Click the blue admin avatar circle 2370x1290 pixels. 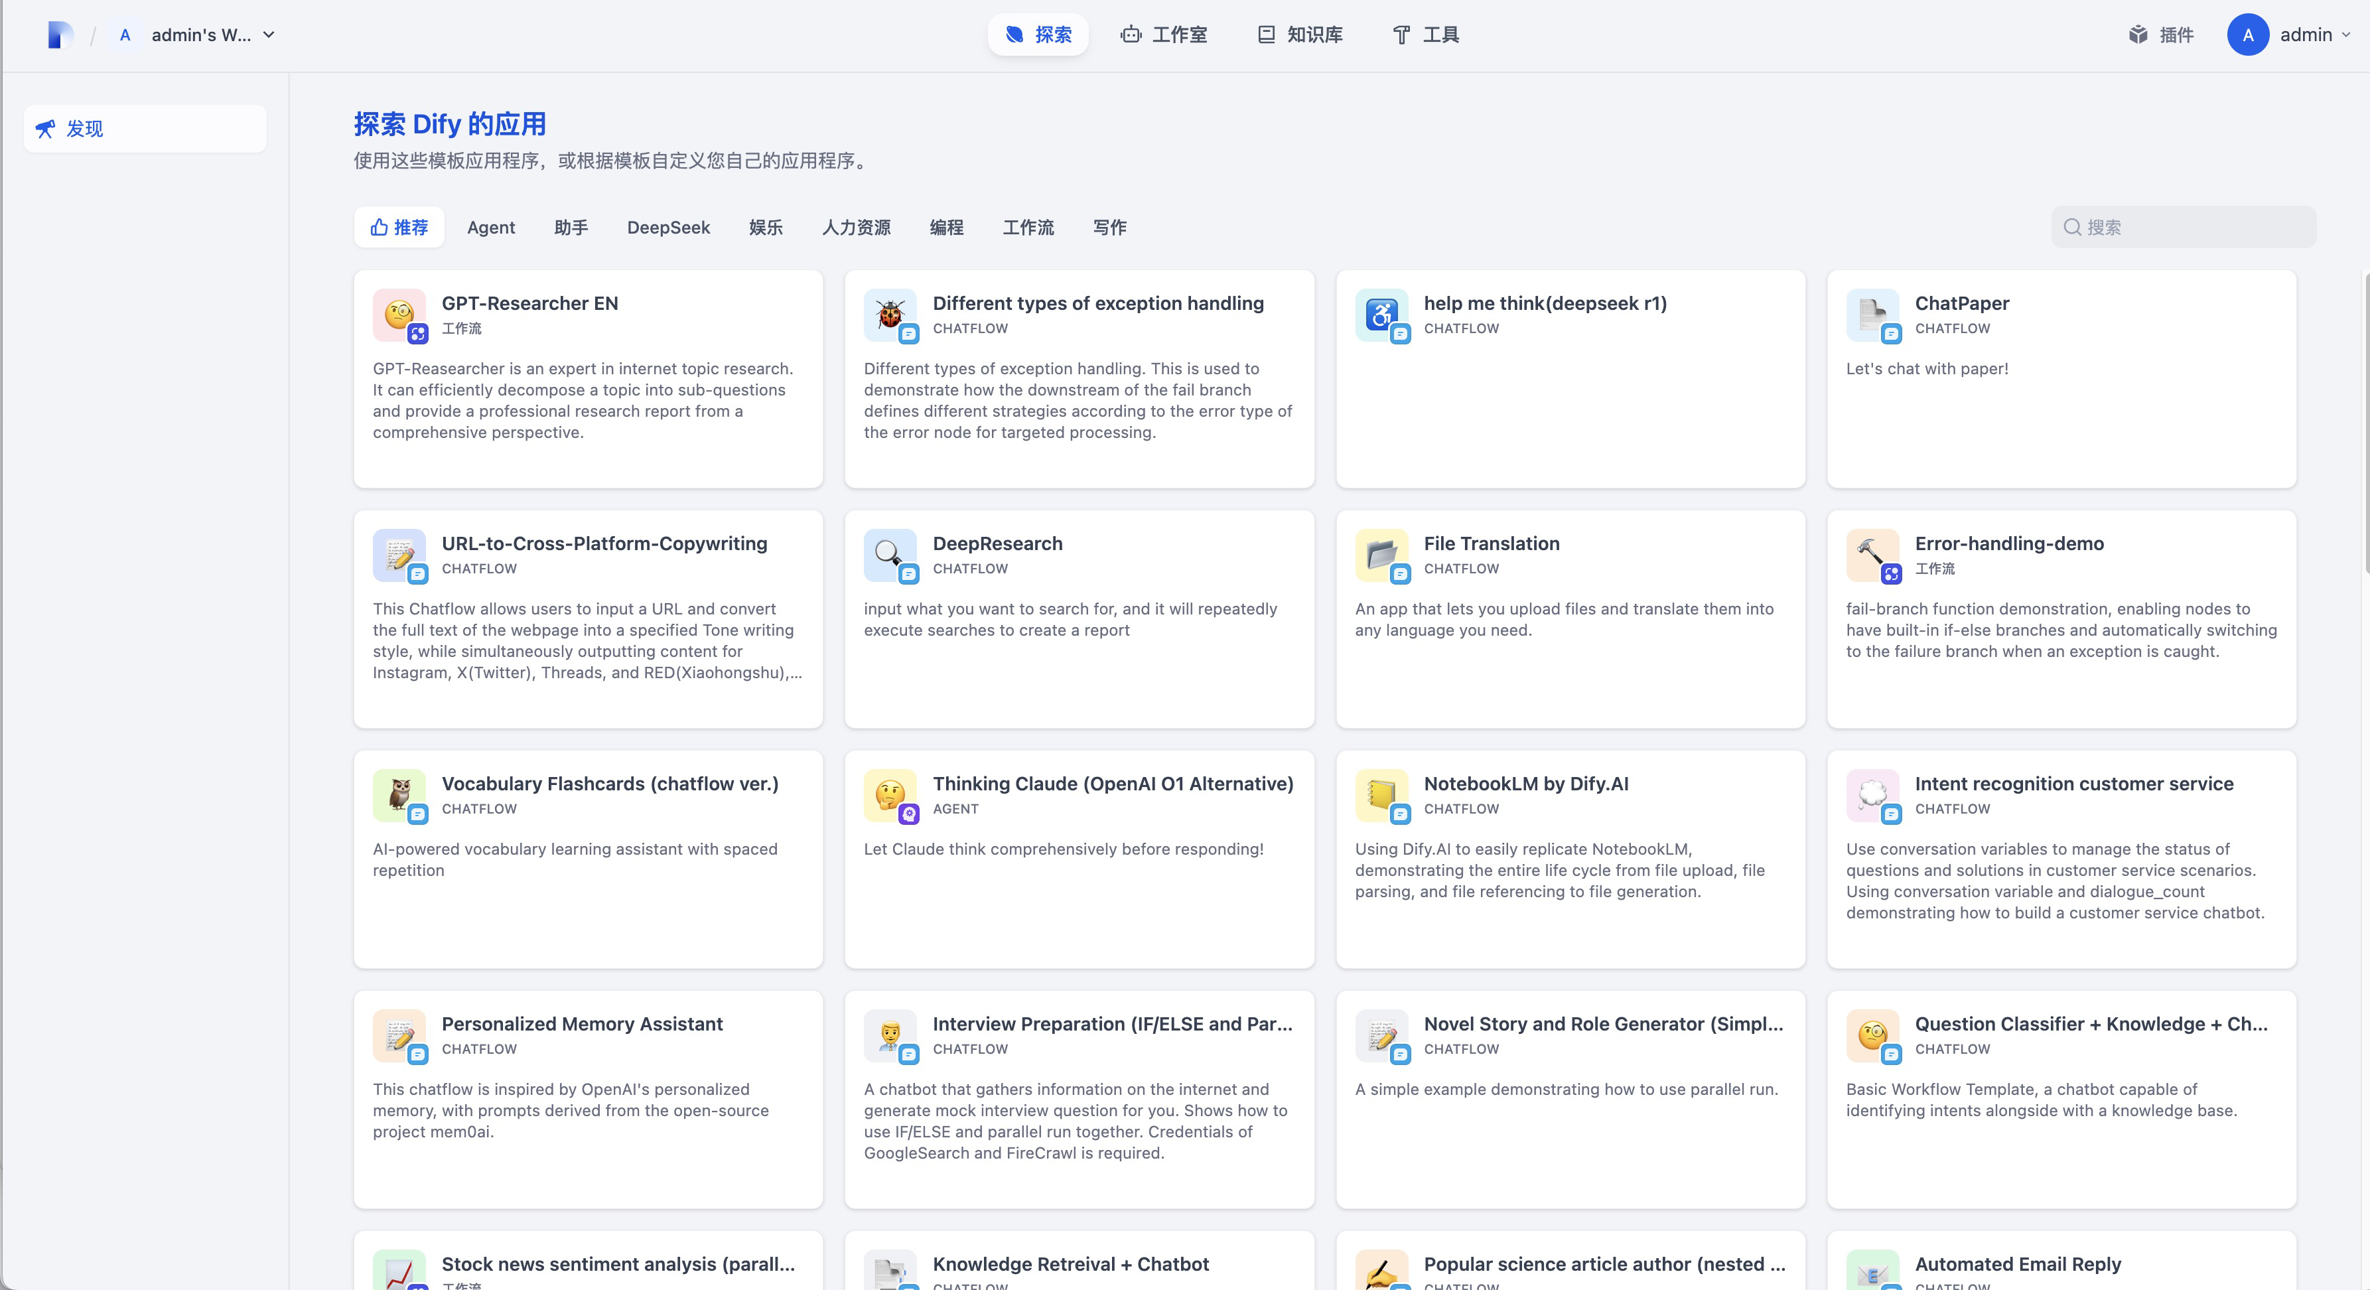(2248, 35)
